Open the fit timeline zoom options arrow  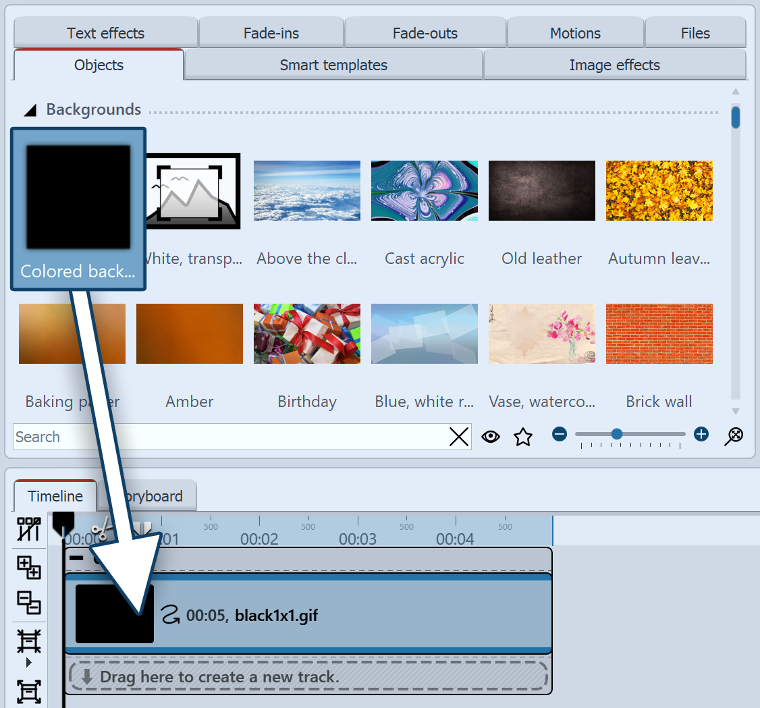point(28,662)
